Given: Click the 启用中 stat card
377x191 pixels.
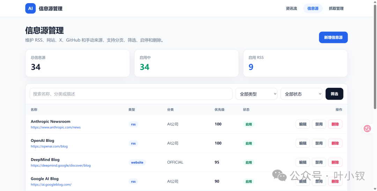Looking at the screenshot, I should click(186, 63).
